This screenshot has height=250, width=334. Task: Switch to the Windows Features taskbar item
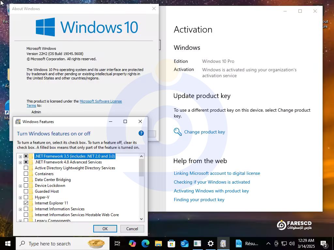click(223, 243)
